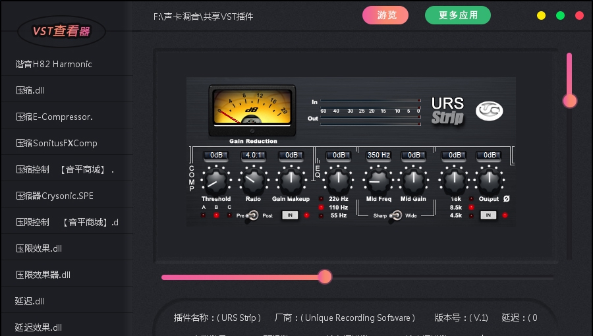The height and width of the screenshot is (336, 593).
Task: Click the Gain Makeup 0dB value display
Action: (291, 155)
